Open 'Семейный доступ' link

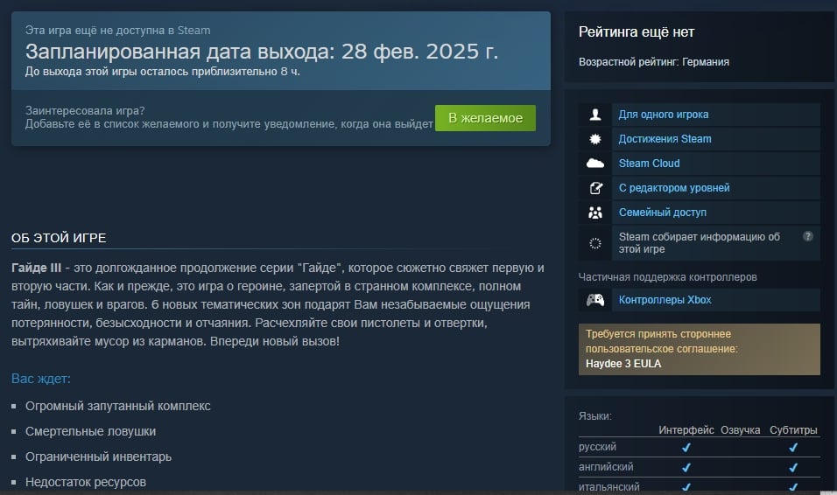pos(663,213)
